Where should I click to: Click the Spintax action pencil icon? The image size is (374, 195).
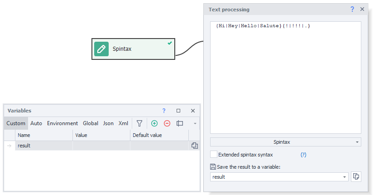tap(101, 49)
